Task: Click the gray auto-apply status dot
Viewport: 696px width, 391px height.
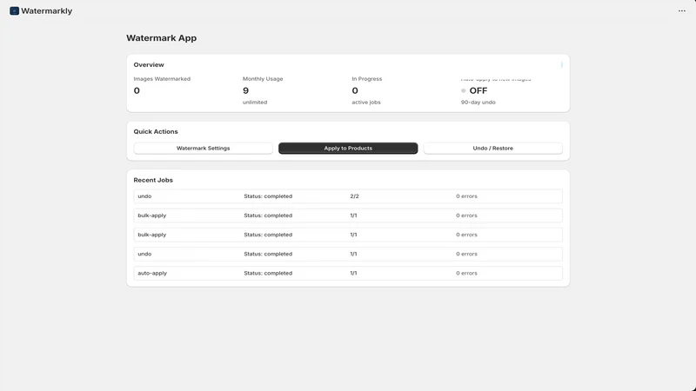Action: [x=464, y=90]
